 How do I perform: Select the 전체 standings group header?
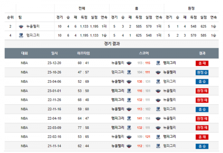tap(82, 9)
